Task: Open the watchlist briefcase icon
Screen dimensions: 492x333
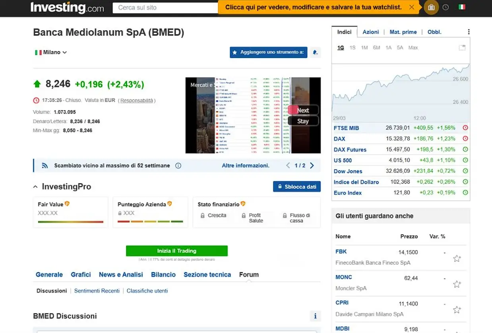Action: tap(431, 7)
